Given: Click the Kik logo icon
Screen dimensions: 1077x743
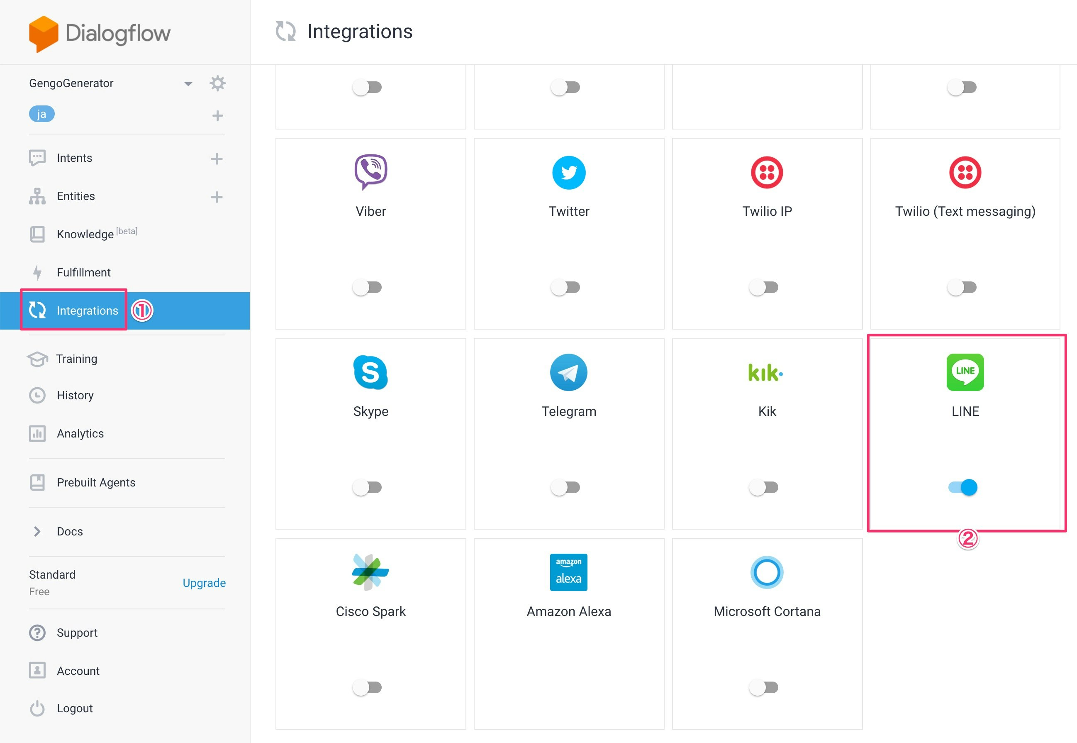Looking at the screenshot, I should [765, 372].
